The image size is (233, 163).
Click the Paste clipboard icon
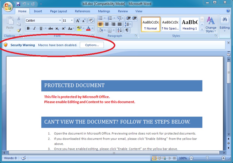click(10, 20)
